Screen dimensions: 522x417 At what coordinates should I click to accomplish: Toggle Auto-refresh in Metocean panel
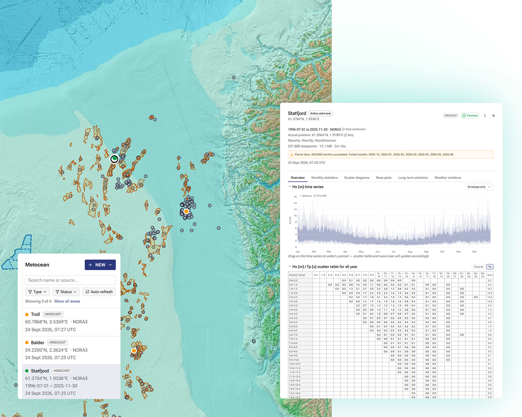pyautogui.click(x=99, y=292)
